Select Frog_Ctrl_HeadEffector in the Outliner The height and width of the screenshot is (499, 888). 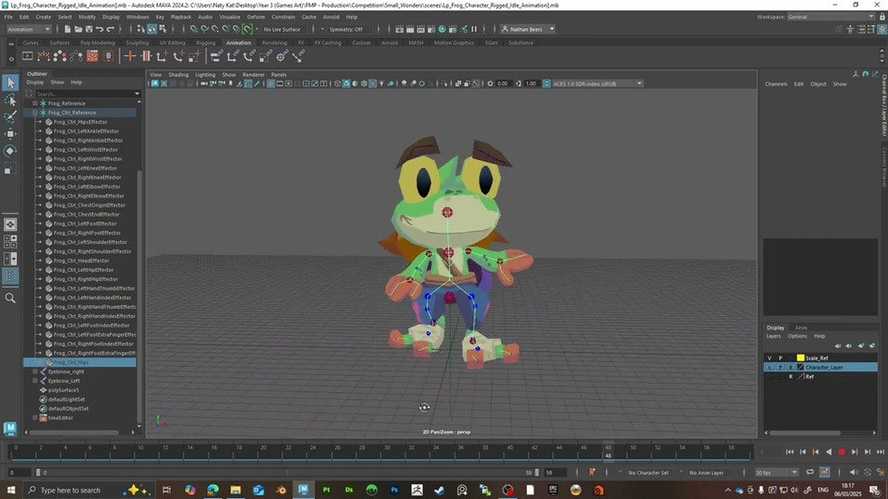(82, 261)
